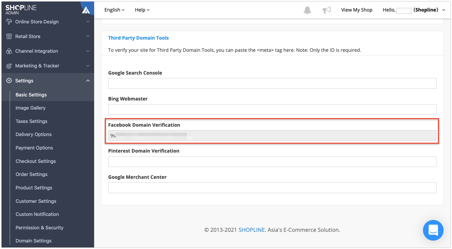452x249 pixels.
Task: Open the English language dropdown
Action: point(114,10)
